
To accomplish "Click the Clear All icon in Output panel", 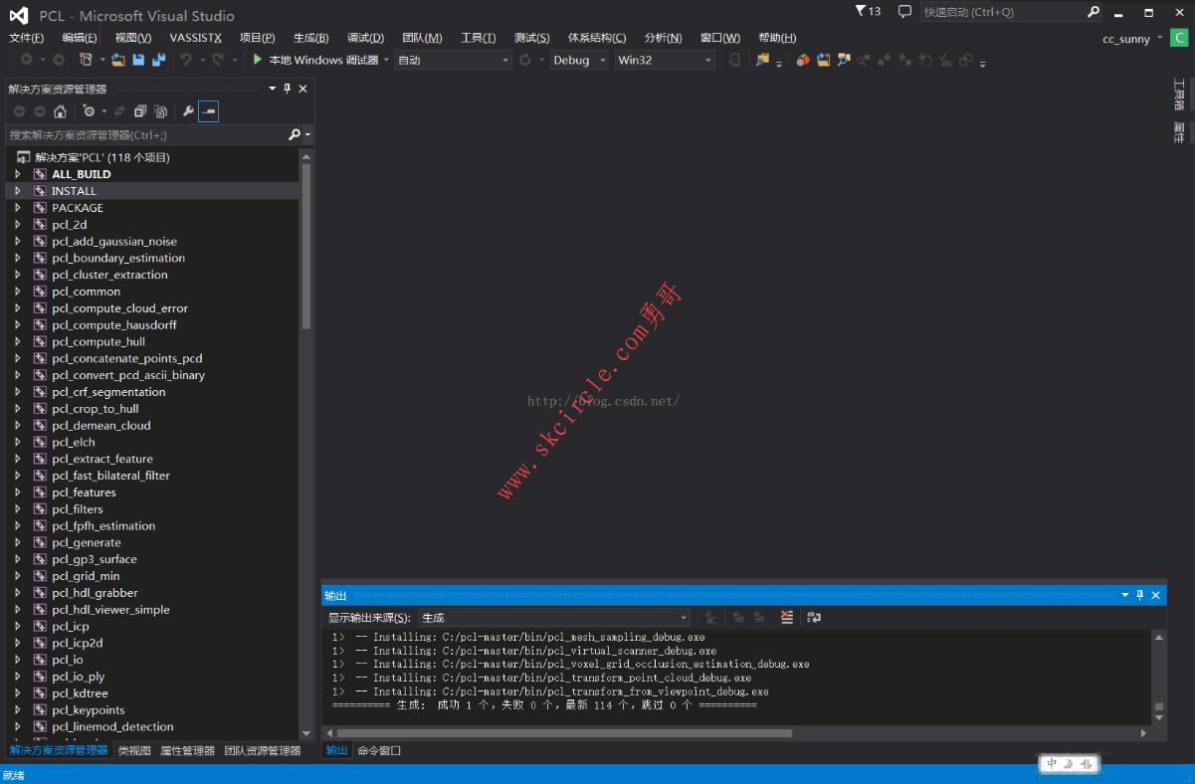I will (787, 617).
